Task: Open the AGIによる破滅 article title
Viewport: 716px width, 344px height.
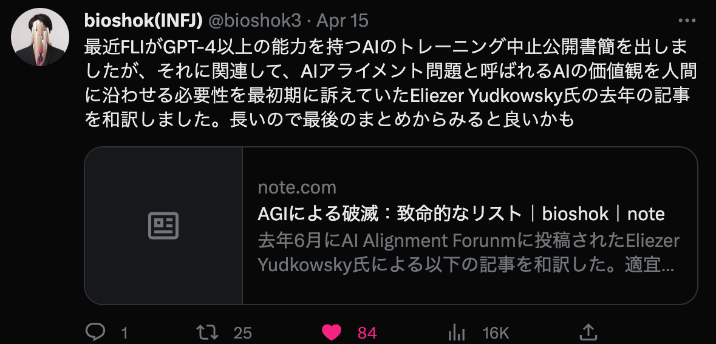Action: coord(461,214)
